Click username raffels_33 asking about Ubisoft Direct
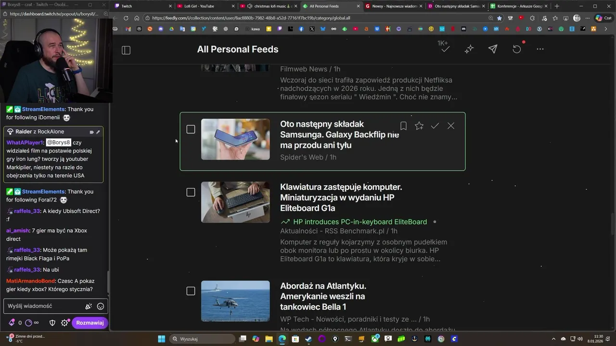This screenshot has height=346, width=616. 27,211
